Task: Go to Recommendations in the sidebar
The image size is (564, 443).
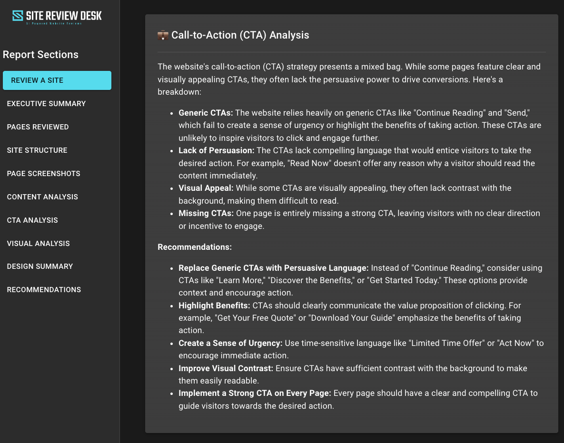Action: pos(44,290)
